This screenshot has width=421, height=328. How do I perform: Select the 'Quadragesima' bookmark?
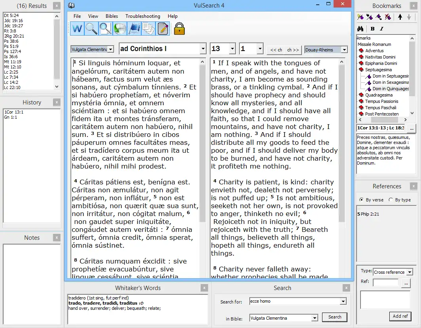pyautogui.click(x=379, y=95)
